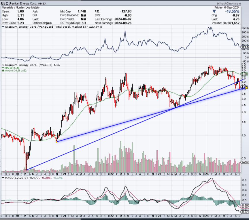The image size is (249, 220).
Task: Click the 123.94 relative strength axis tag
Action: 245,47
